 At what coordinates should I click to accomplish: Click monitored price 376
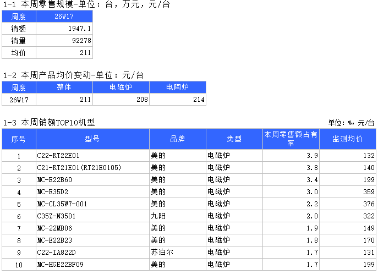click(x=369, y=204)
